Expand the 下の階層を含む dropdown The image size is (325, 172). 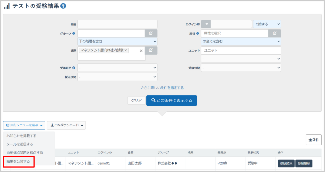(x=117, y=41)
